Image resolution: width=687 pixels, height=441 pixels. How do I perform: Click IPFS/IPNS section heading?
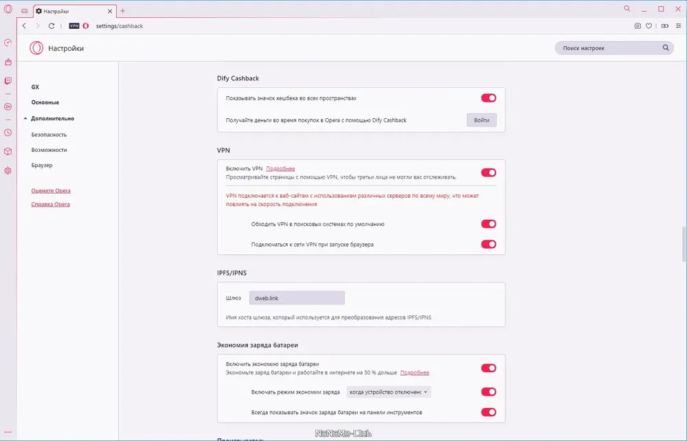(x=232, y=273)
